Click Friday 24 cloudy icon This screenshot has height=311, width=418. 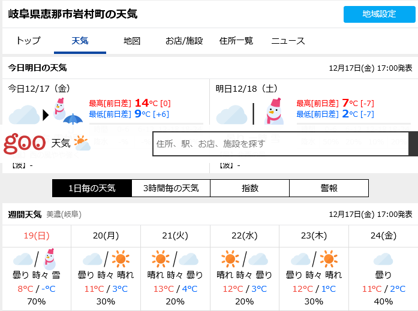pyautogui.click(x=383, y=259)
